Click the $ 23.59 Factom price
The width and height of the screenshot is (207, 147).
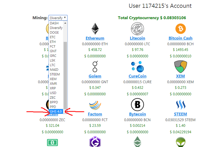coord(95,125)
